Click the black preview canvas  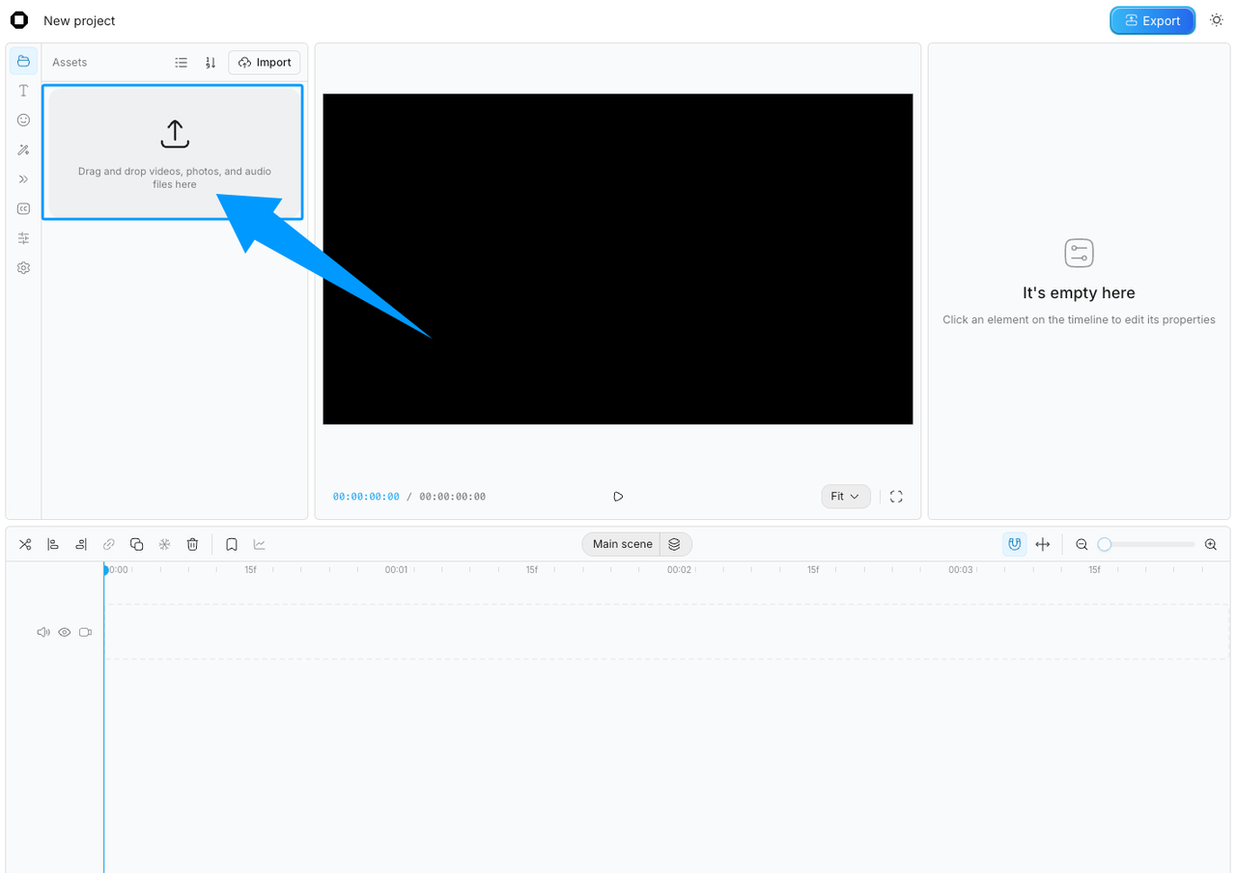[618, 259]
